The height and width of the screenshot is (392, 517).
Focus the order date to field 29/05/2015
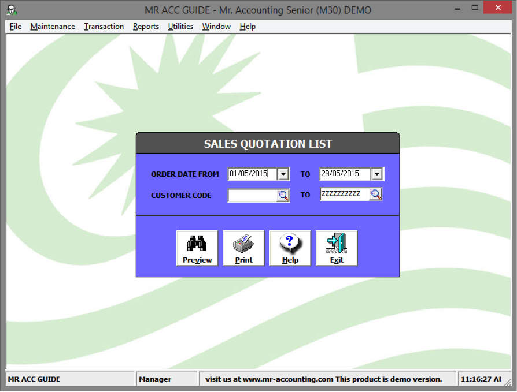[345, 174]
